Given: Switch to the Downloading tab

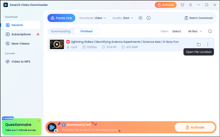Looking at the screenshot, I should [x=61, y=31].
